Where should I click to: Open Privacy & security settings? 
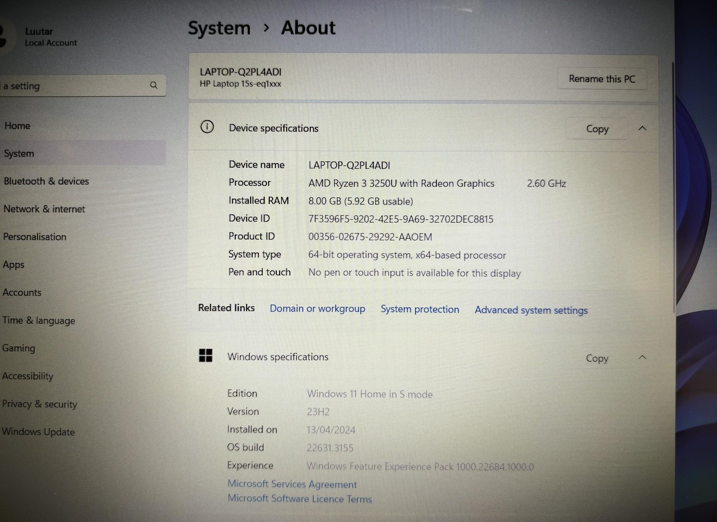39,404
